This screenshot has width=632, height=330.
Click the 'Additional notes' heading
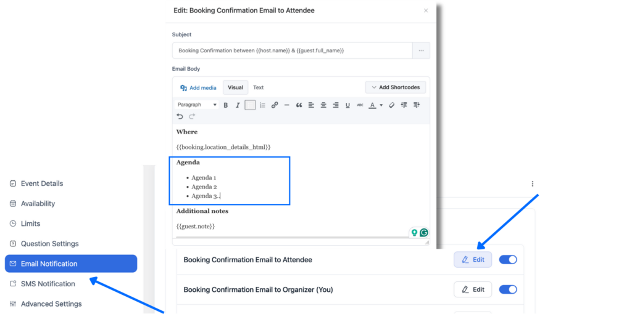click(202, 211)
